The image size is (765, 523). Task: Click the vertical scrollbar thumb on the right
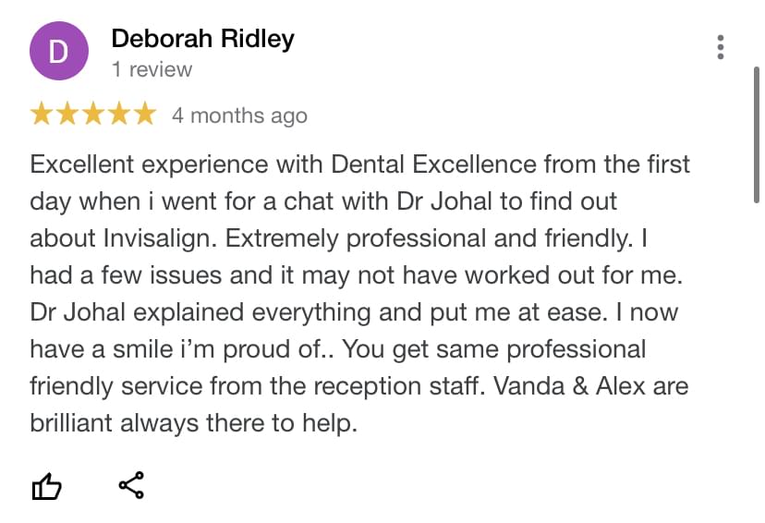click(756, 135)
